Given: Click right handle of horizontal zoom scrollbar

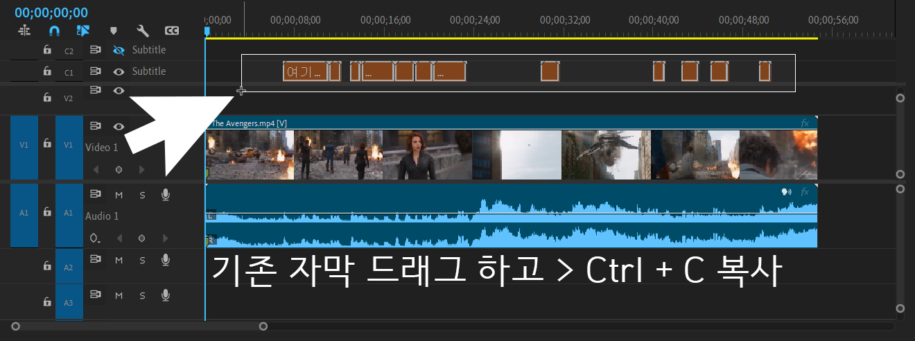Looking at the screenshot, I should [263, 326].
